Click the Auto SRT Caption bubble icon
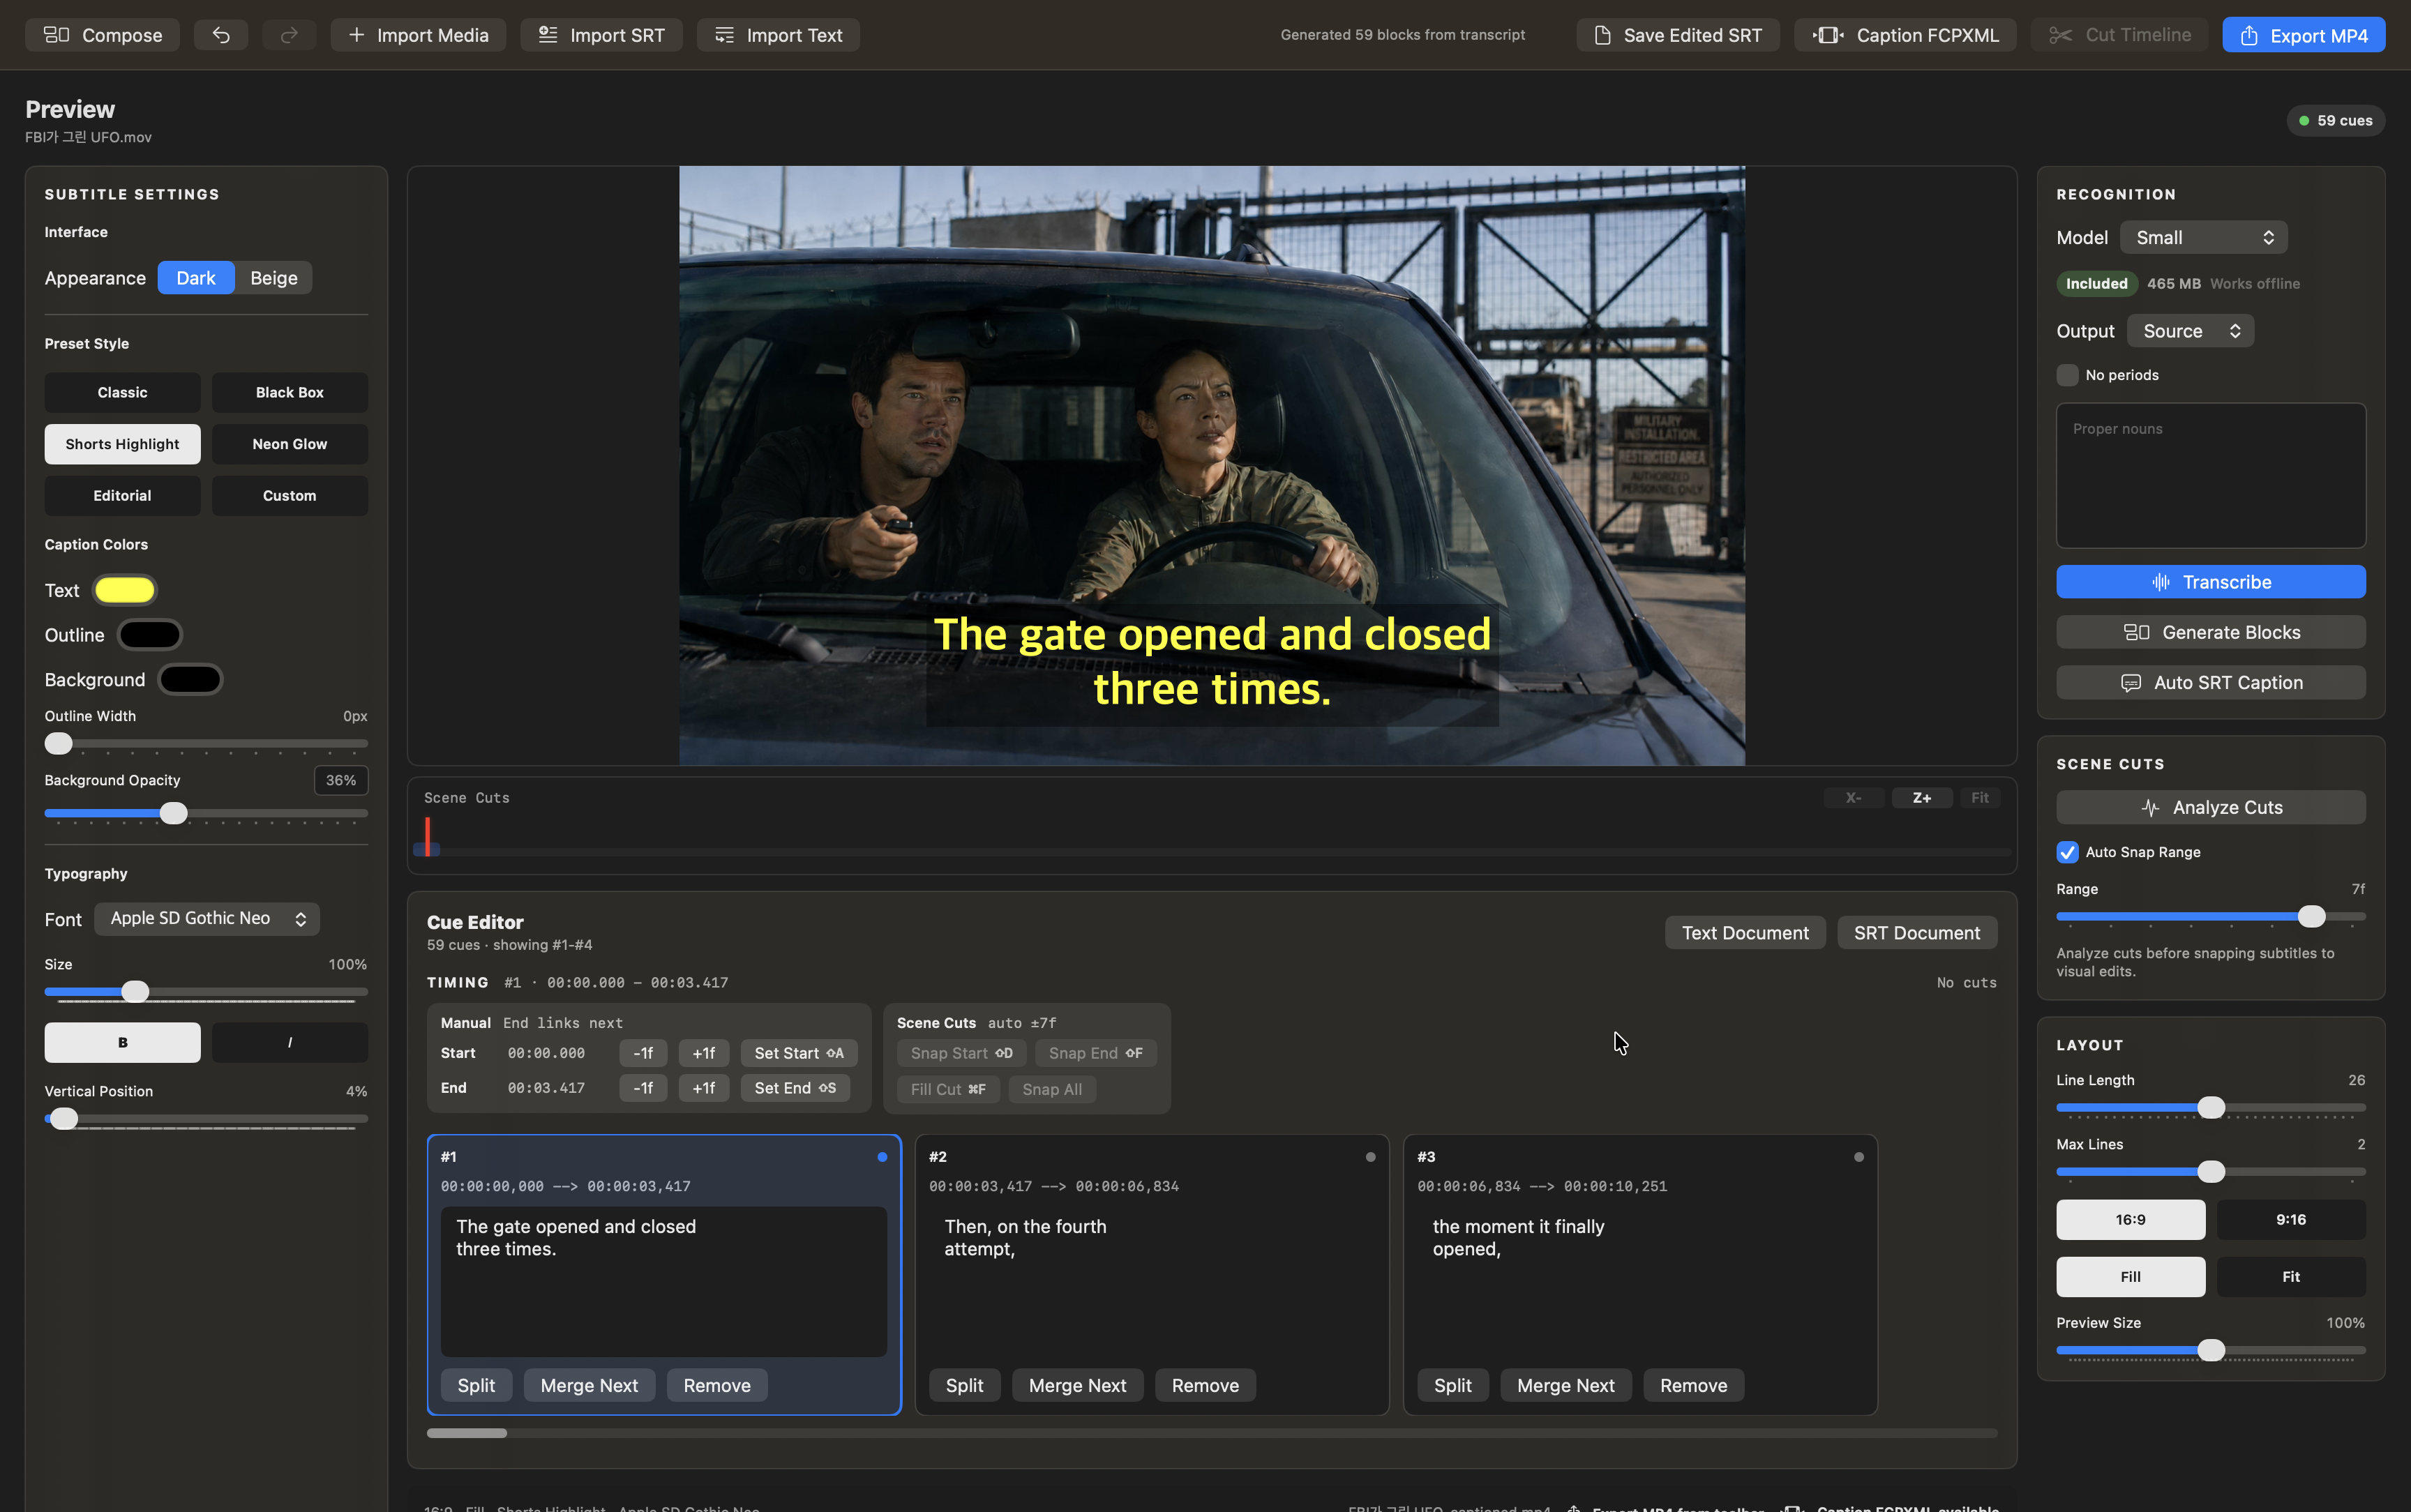Viewport: 2411px width, 1512px height. [2131, 683]
